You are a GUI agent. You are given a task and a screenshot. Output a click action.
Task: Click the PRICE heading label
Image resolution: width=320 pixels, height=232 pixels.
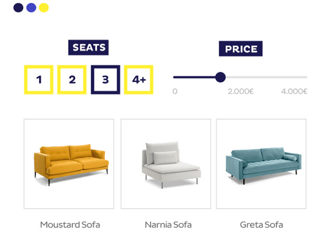(x=241, y=49)
